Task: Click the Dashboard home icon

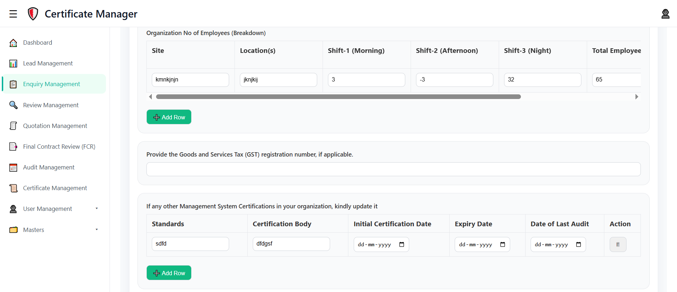Action: coord(13,43)
